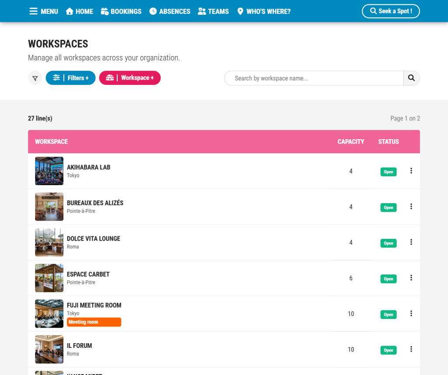The image size is (448, 375).
Task: Click the WORKSPACES page heading
Action: pyautogui.click(x=58, y=44)
